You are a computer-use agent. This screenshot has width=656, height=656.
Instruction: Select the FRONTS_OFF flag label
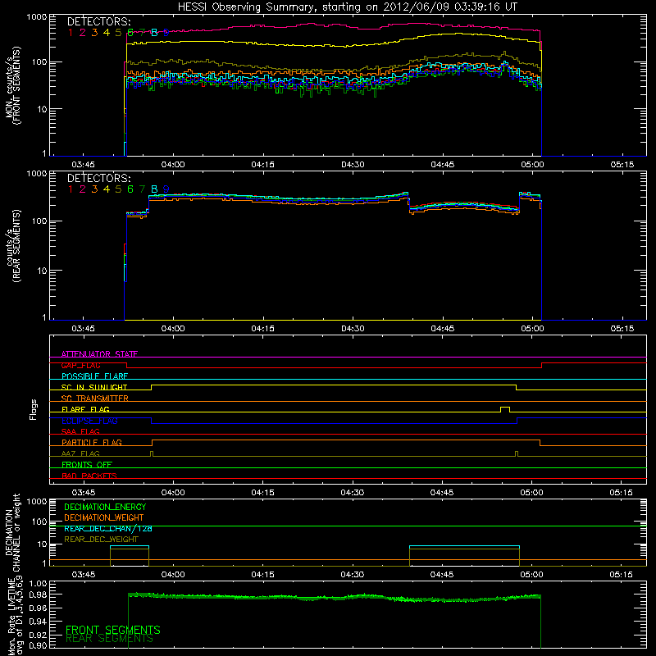[87, 464]
